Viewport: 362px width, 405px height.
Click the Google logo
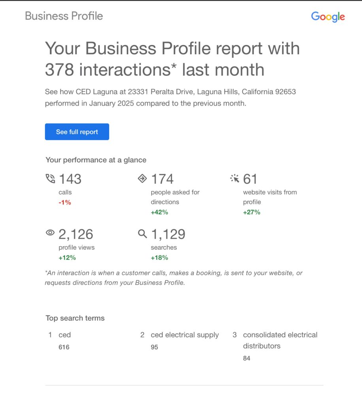coord(328,17)
